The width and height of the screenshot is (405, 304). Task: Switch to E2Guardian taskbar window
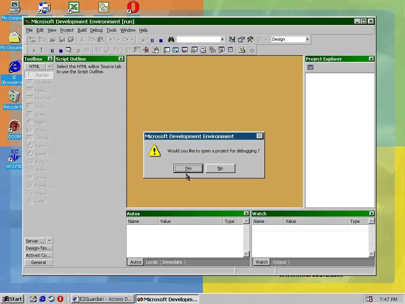(103, 299)
